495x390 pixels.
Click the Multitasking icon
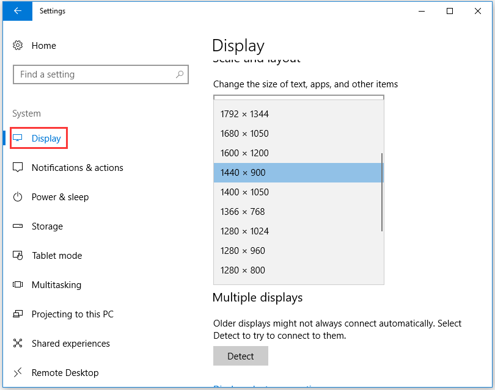tap(18, 284)
